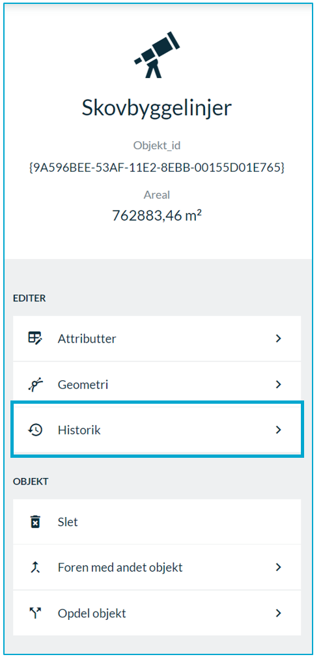Click the telescope icon above Skovbyggelinjer
323x659 pixels.
coord(157,54)
